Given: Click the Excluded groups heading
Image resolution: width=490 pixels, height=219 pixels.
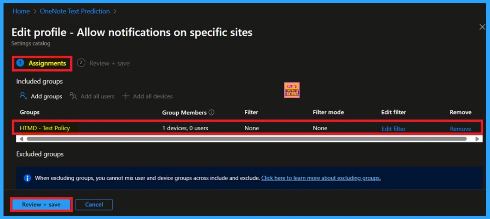Looking at the screenshot, I should (x=40, y=154).
